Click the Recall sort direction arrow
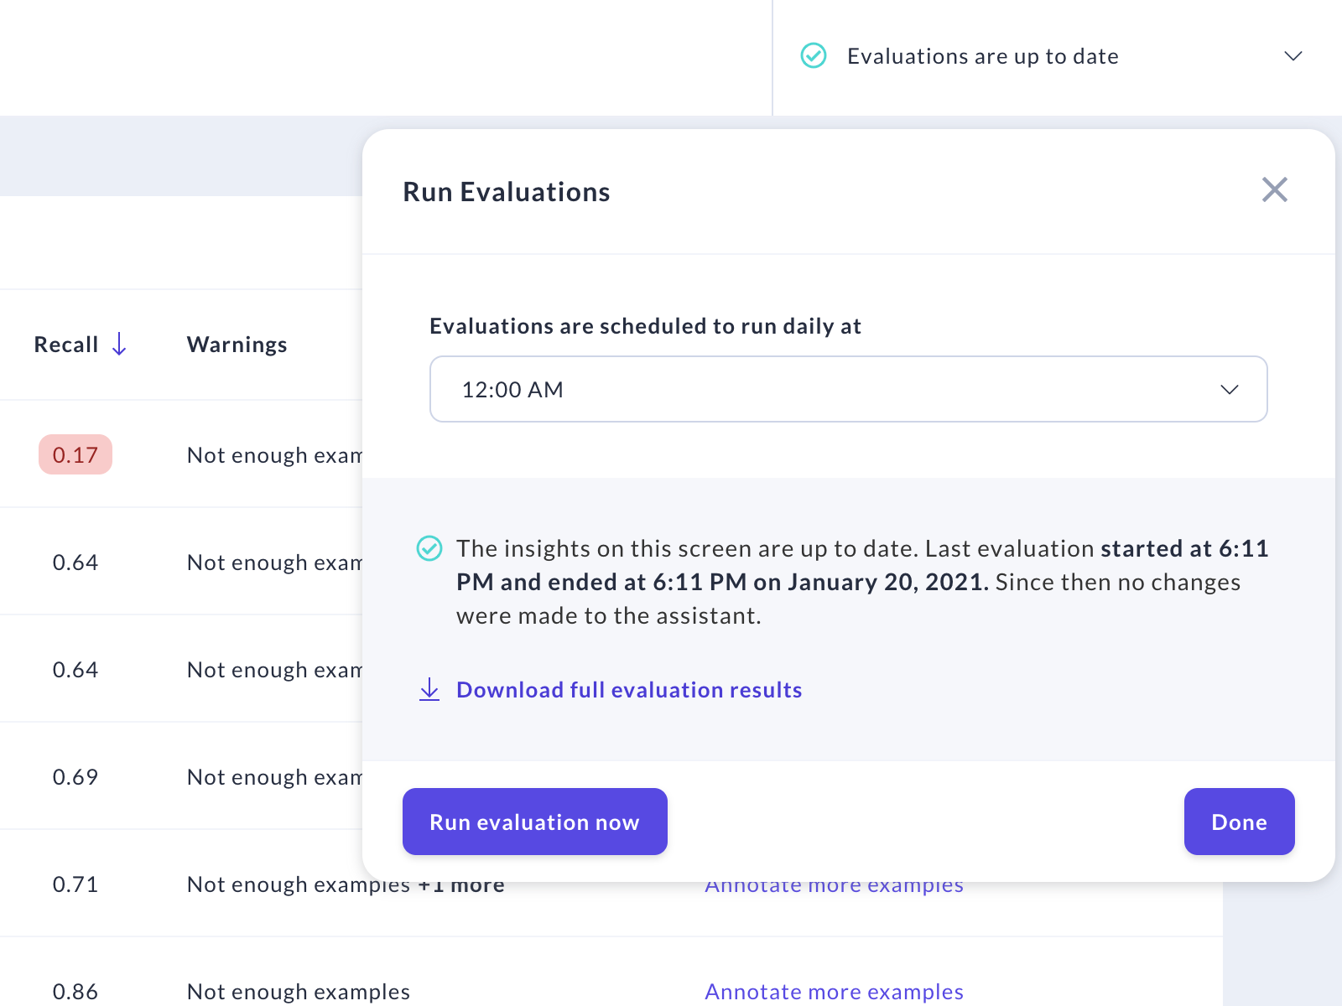 [x=120, y=345]
